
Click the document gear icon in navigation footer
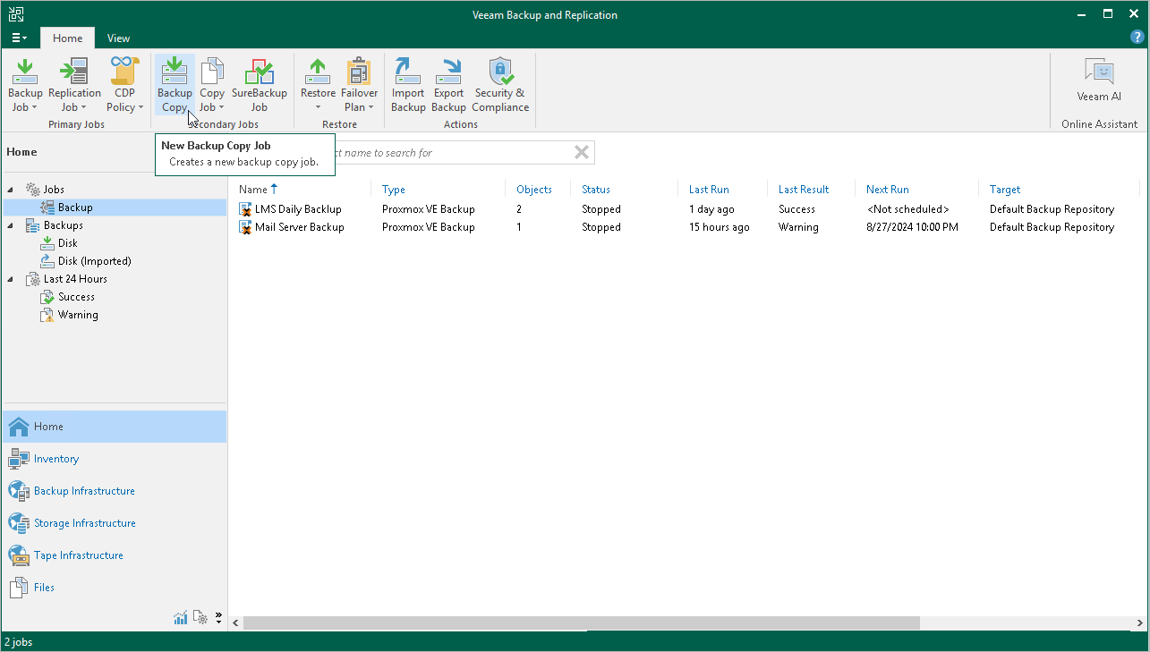[201, 617]
